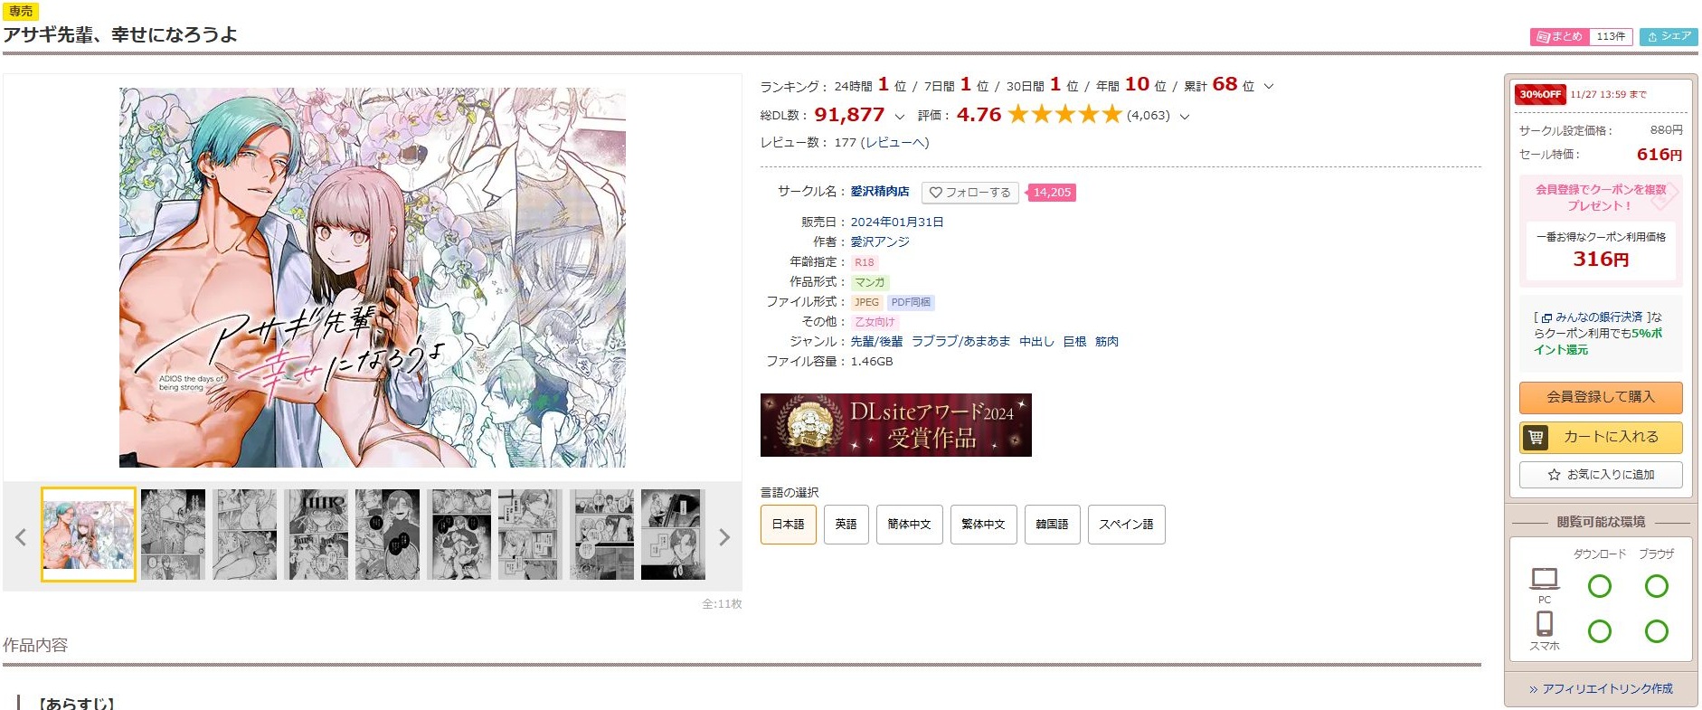Show next thumbnails with right arrow
The height and width of the screenshot is (710, 1702).
[x=723, y=537]
